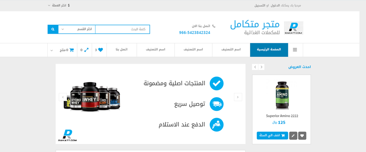366x152 pixels.
Task: Expand the اختر العملة currency selector
Action: tap(58, 5)
